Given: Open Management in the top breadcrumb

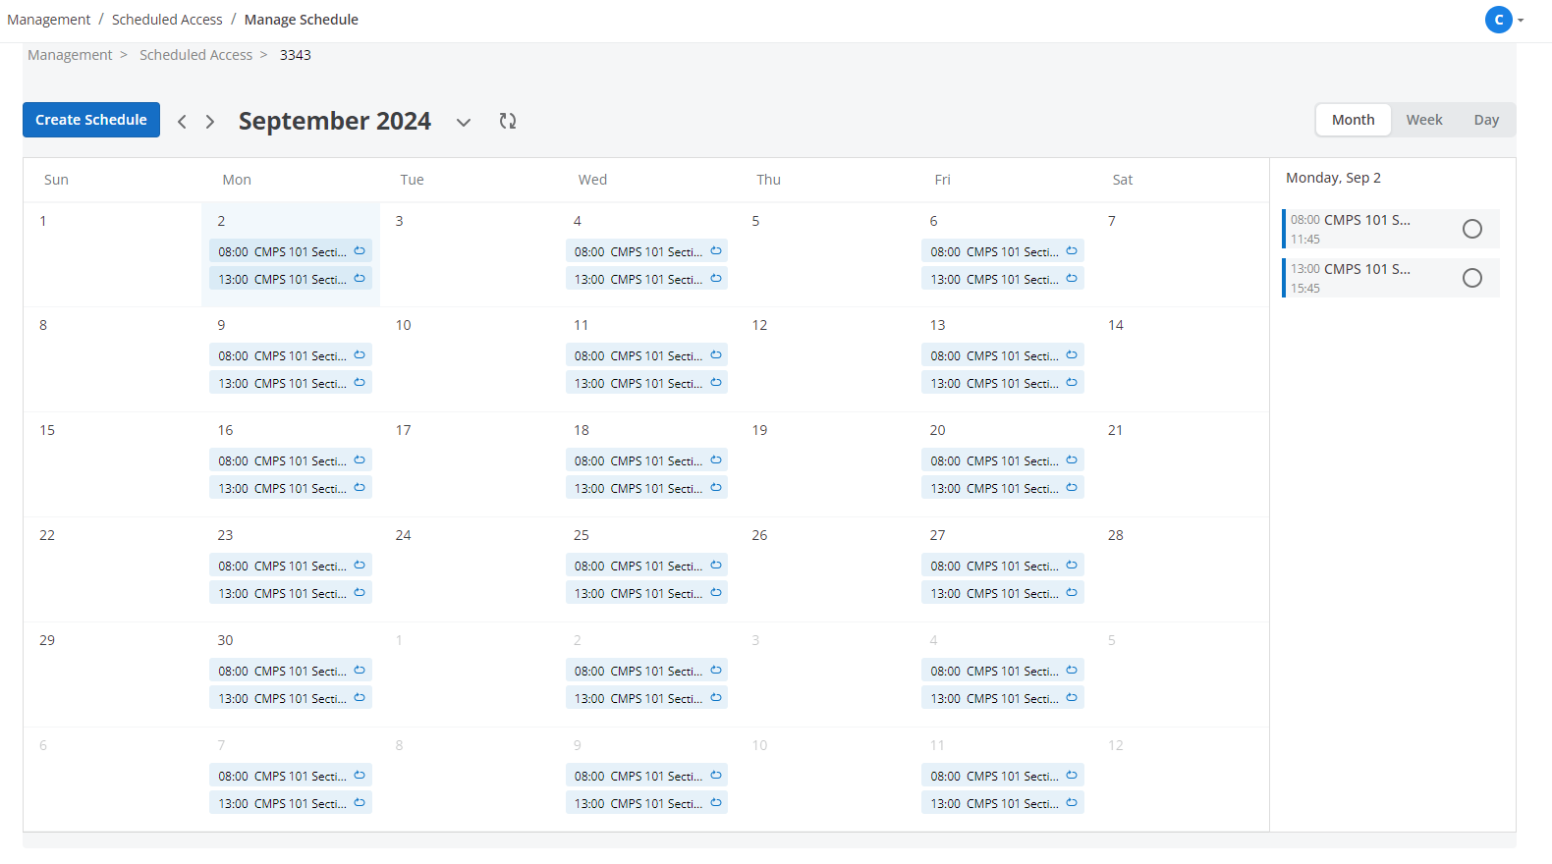Looking at the screenshot, I should 48,20.
